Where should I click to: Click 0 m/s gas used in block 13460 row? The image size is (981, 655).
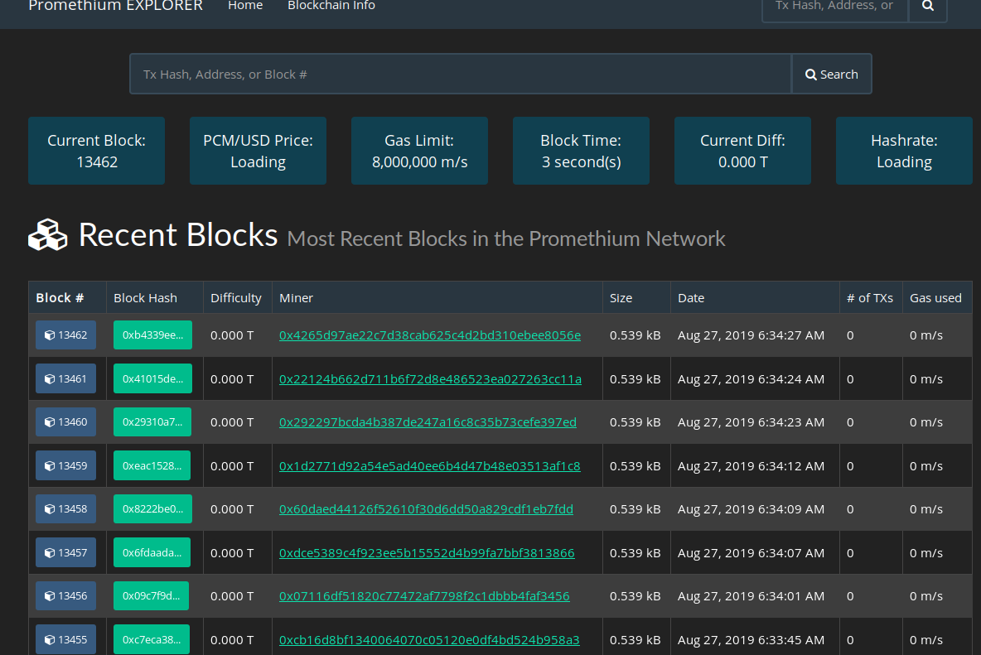[926, 421]
